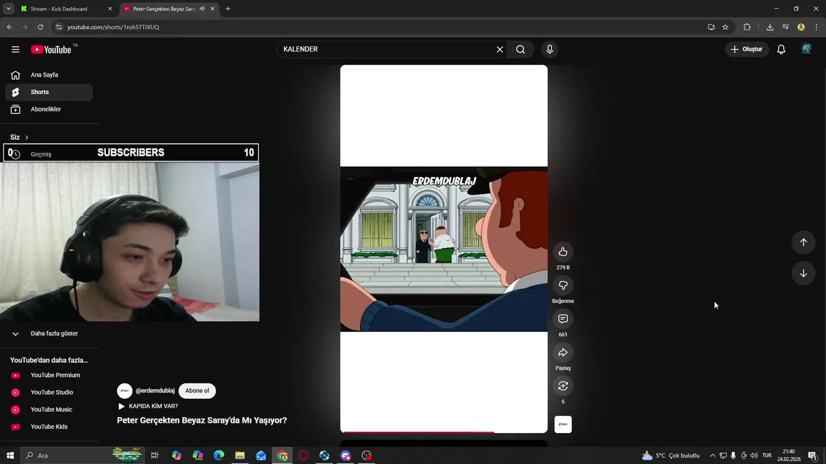Click the Shorts video progress bar
Image resolution: width=826 pixels, height=464 pixels.
tap(444, 432)
